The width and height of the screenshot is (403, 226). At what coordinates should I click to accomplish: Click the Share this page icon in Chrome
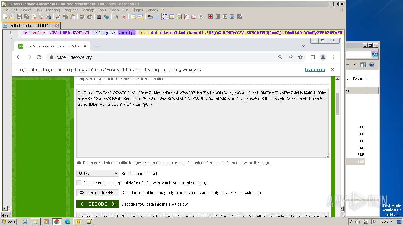pyautogui.click(x=290, y=57)
